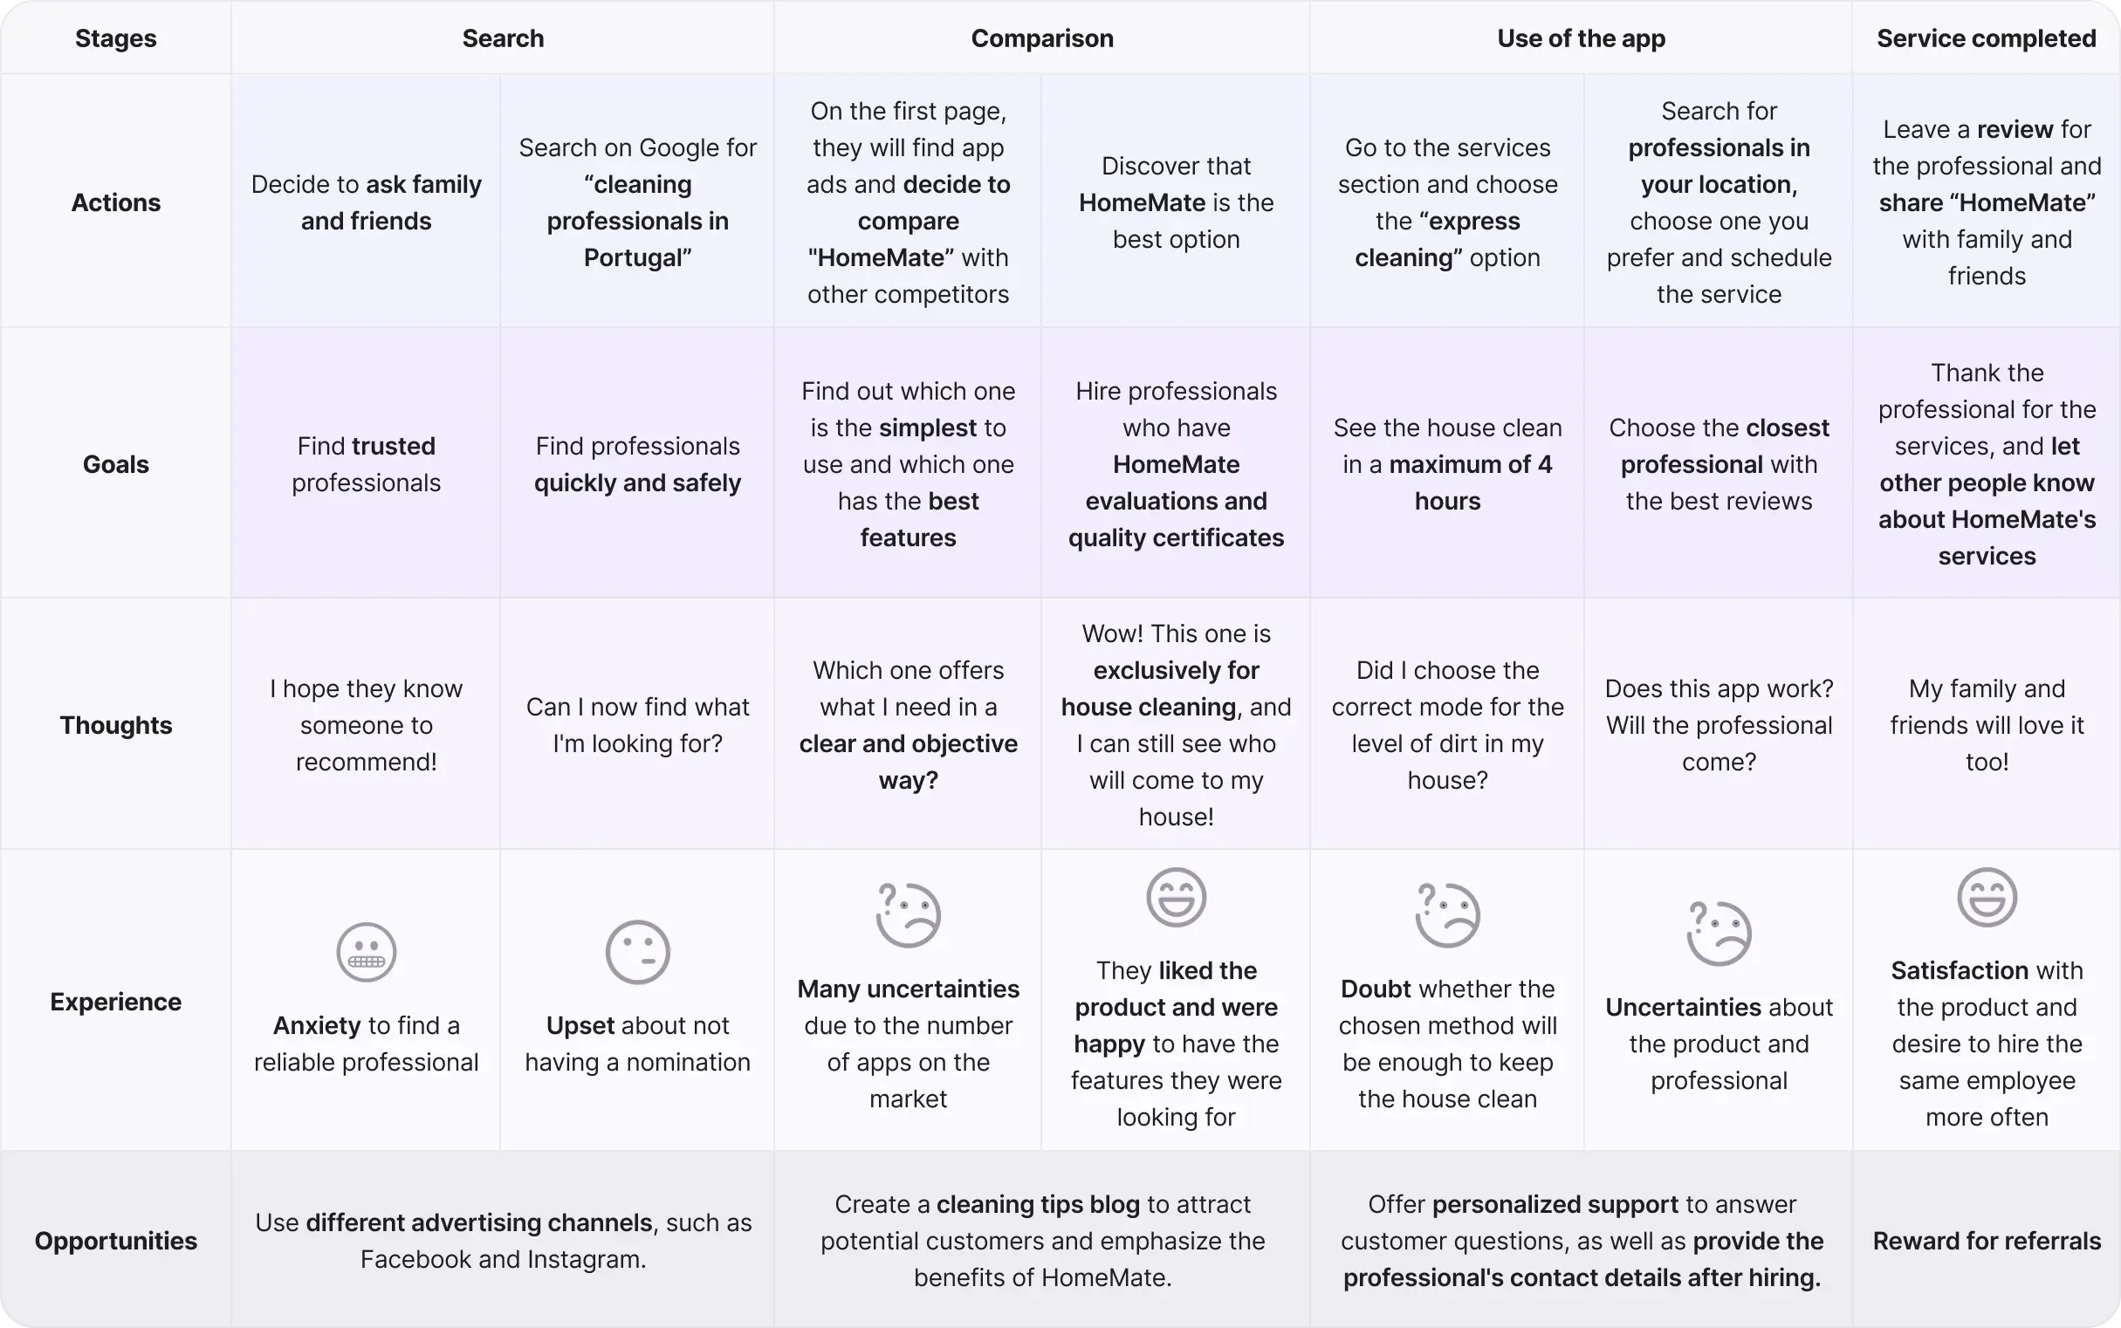Toggle the Actions row visibility
2121x1328 pixels.
tap(116, 202)
